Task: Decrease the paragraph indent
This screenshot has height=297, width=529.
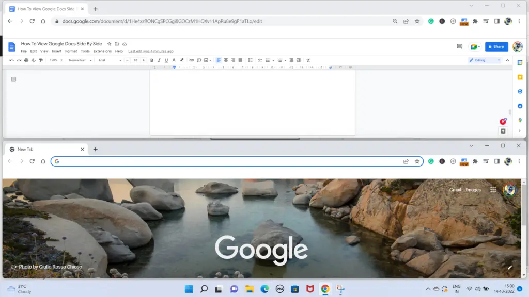Action: coord(291,60)
